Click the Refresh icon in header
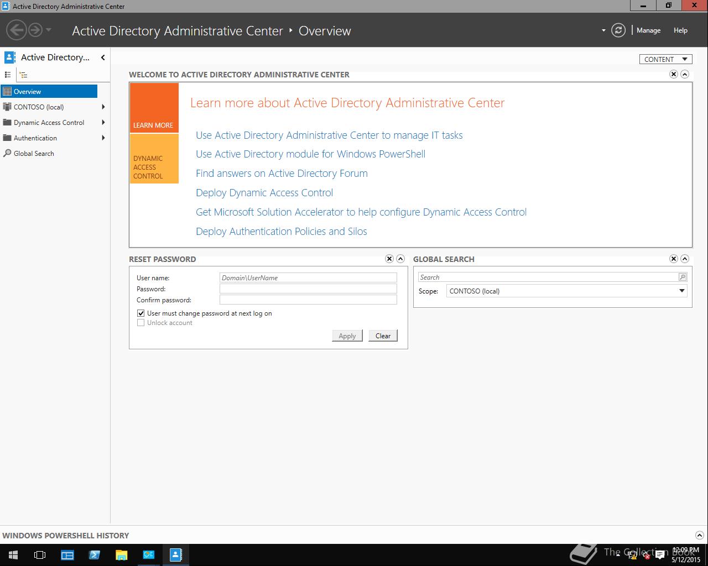 point(618,30)
